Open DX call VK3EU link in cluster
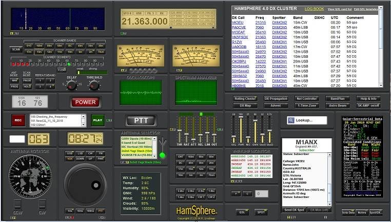This screenshot has height=222, width=391. (238, 23)
